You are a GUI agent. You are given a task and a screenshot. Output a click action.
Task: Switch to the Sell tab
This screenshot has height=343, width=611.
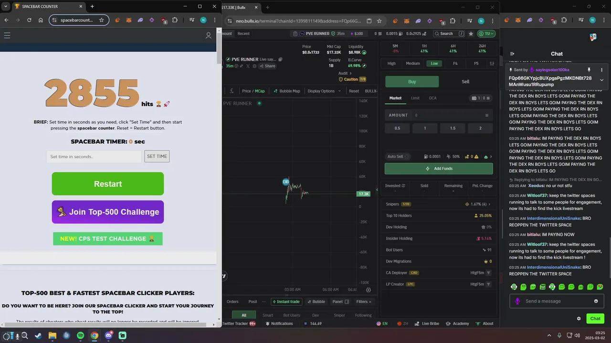[x=465, y=81]
